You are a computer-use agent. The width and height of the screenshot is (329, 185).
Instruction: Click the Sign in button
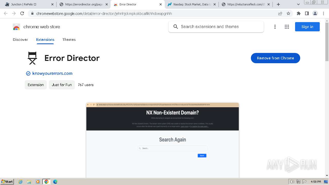[307, 27]
